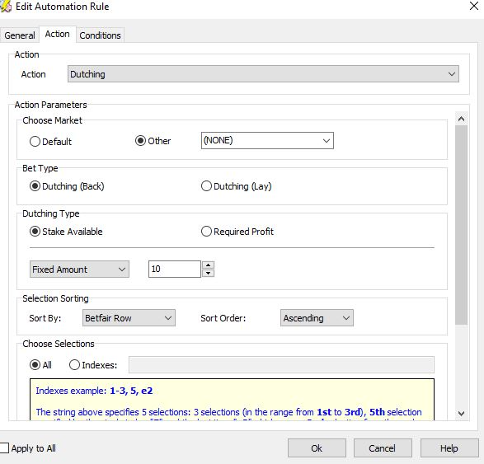Click the scrollbar down arrow in Action Parameters
484x464 pixels.
(461, 414)
